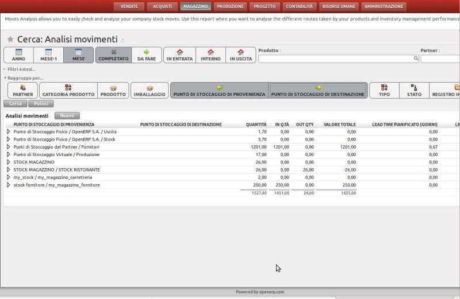Click the total quantity value 1527,40

coord(259,193)
